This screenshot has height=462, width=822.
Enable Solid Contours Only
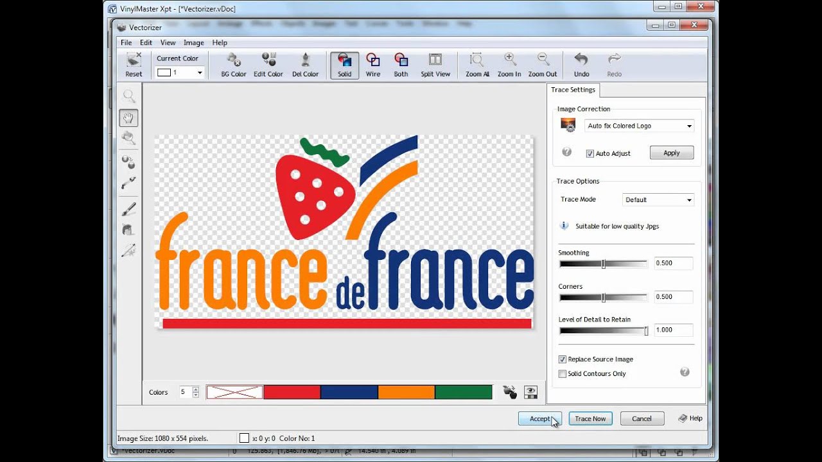click(563, 373)
